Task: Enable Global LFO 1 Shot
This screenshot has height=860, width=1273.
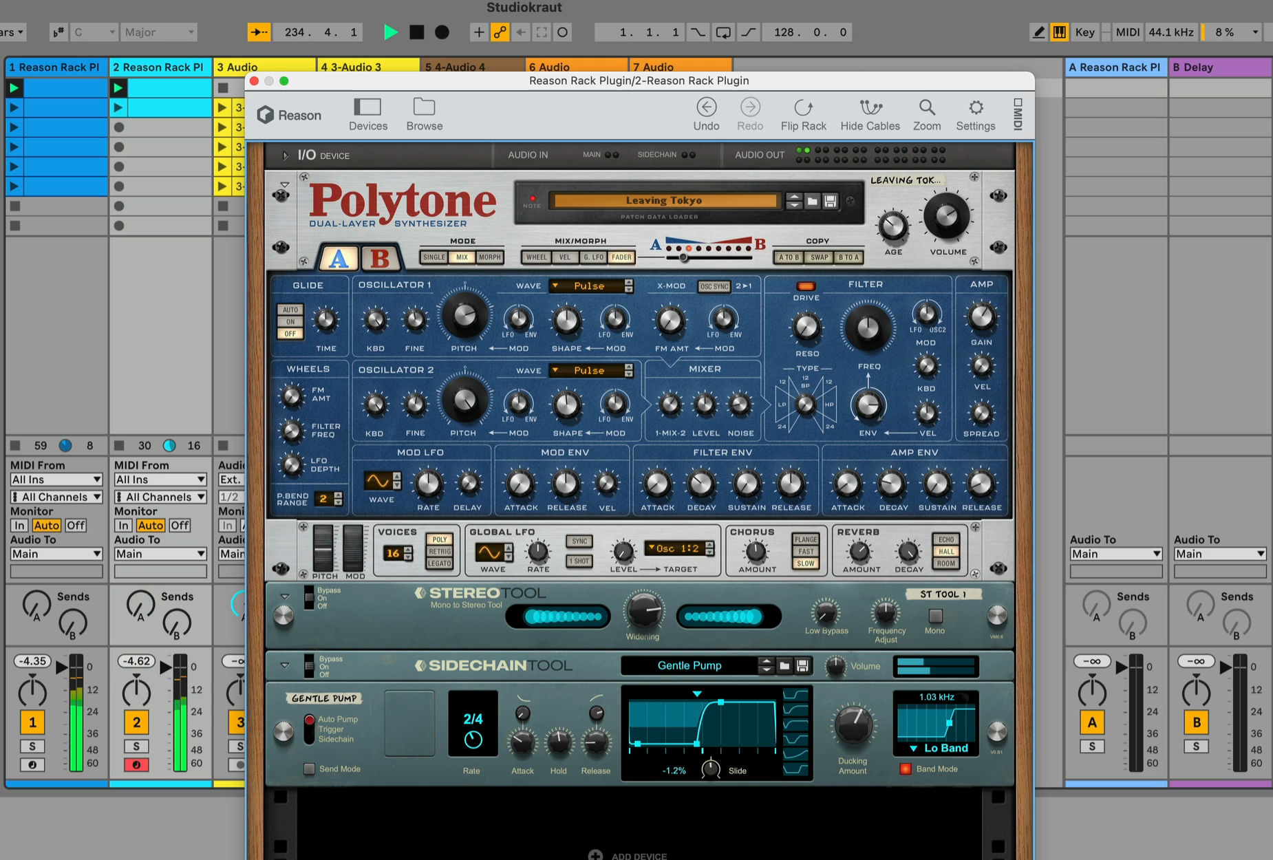Action: point(579,561)
